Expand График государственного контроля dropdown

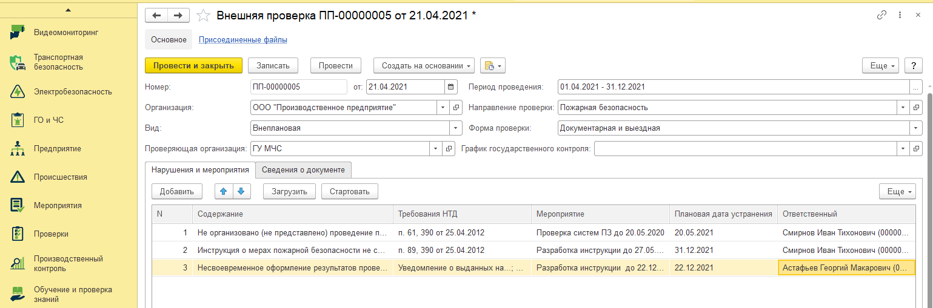903,148
